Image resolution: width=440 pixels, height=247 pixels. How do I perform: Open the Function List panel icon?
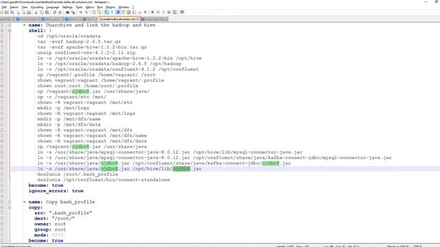point(134,12)
